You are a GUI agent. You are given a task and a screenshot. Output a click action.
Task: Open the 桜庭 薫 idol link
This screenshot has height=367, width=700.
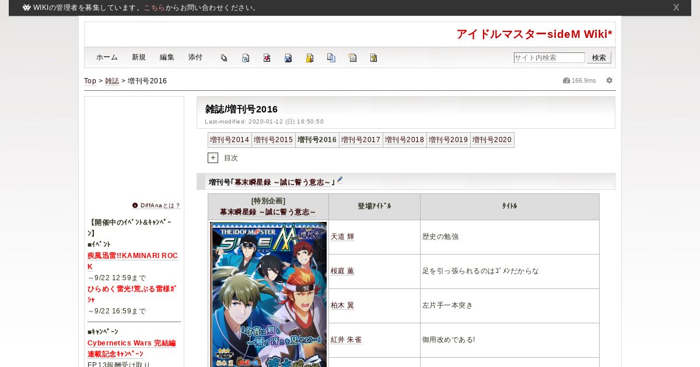(x=342, y=271)
